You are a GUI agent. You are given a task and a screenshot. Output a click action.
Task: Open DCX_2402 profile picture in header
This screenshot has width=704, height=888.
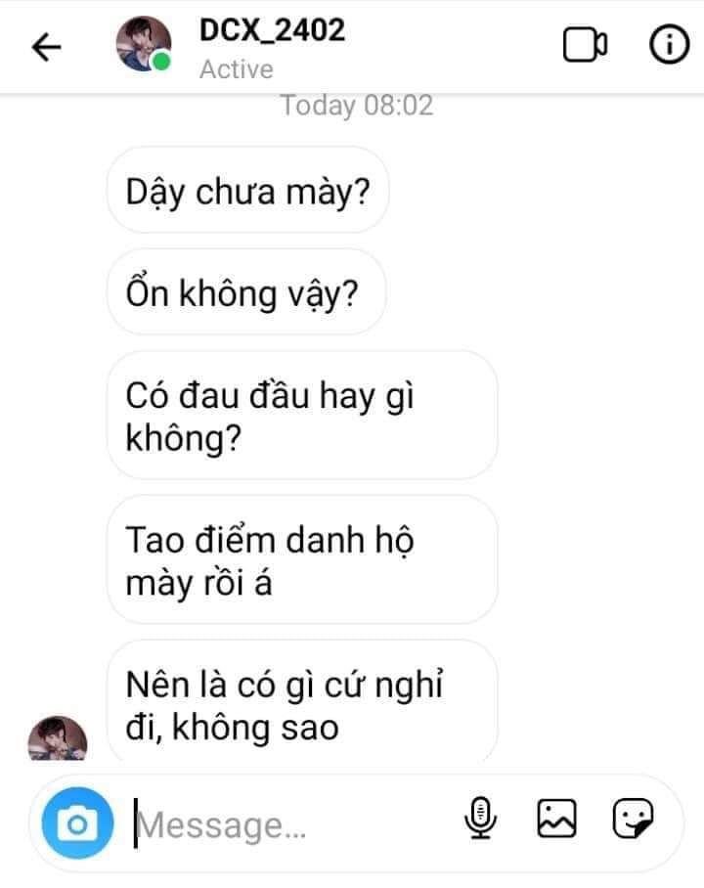click(x=142, y=44)
